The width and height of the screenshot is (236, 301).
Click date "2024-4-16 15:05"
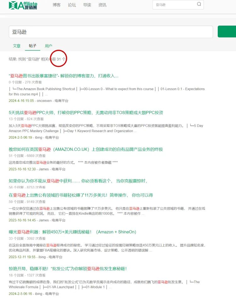click(21, 101)
